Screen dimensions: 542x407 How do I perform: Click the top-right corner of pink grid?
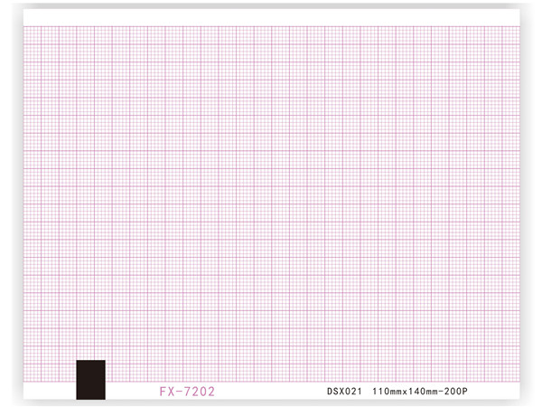tap(519, 26)
